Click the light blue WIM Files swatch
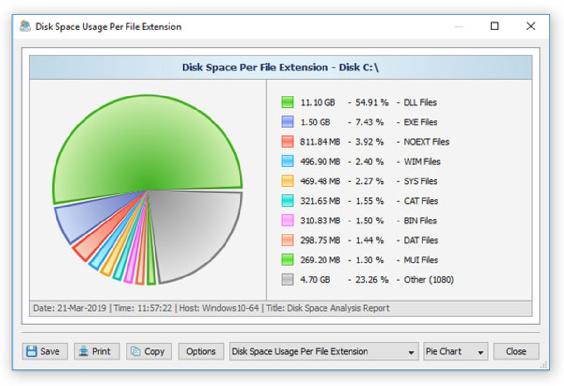Viewport: 564px width, 386px height. (x=287, y=161)
